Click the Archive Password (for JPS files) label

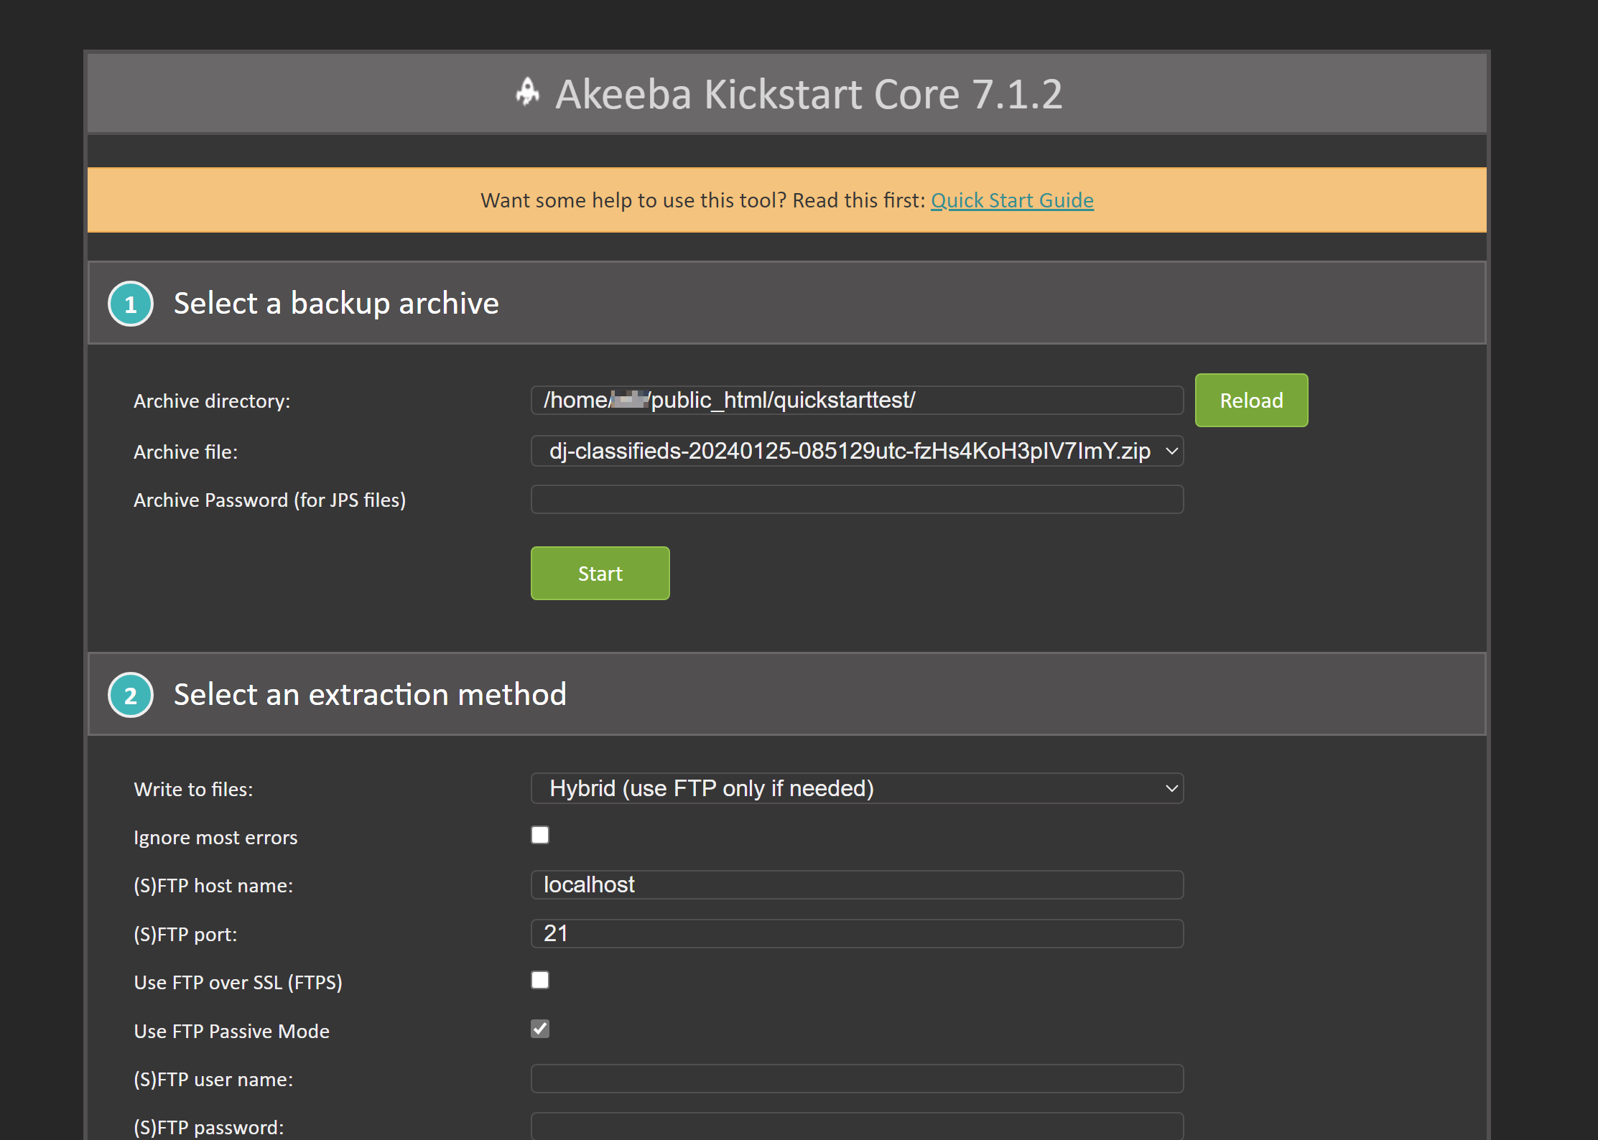coord(269,500)
